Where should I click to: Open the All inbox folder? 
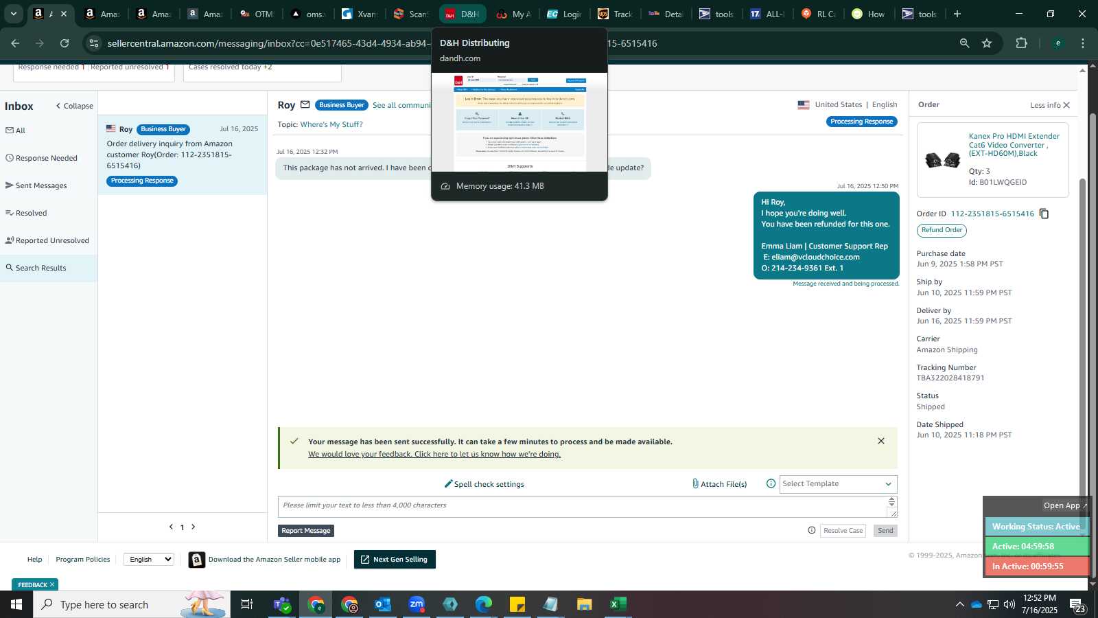coord(16,130)
